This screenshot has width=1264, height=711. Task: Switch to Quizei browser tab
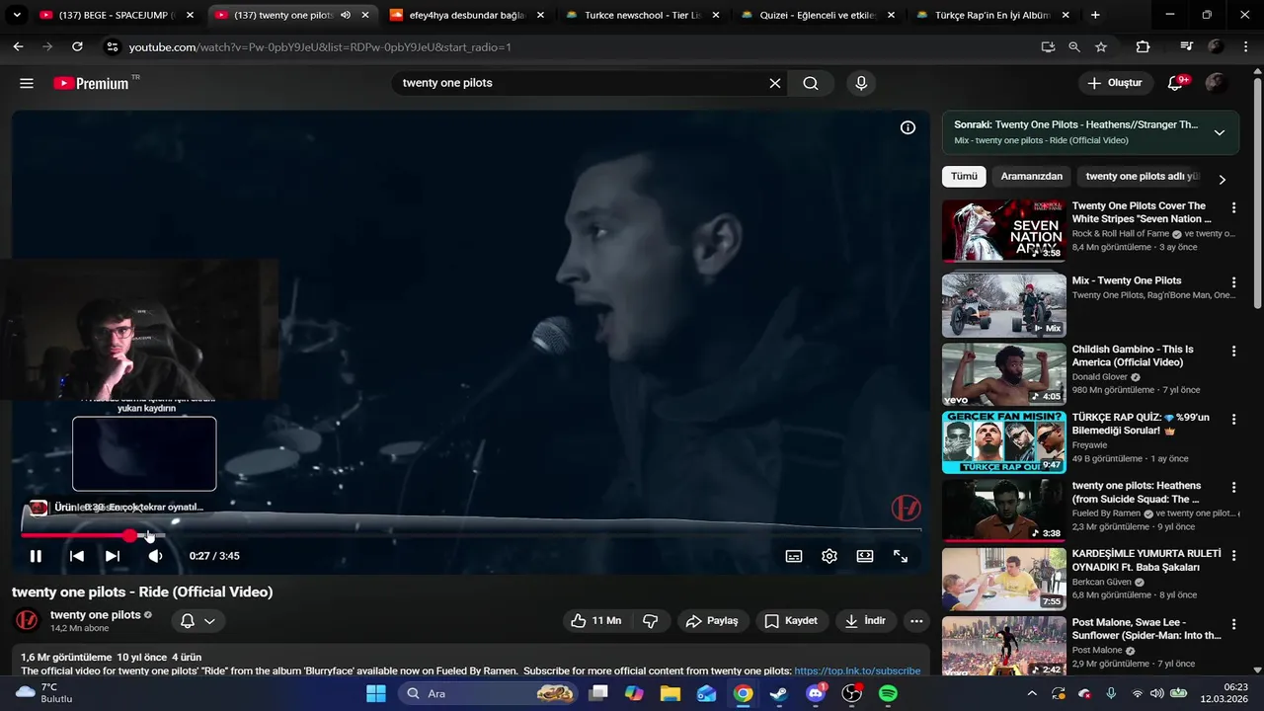click(x=818, y=15)
